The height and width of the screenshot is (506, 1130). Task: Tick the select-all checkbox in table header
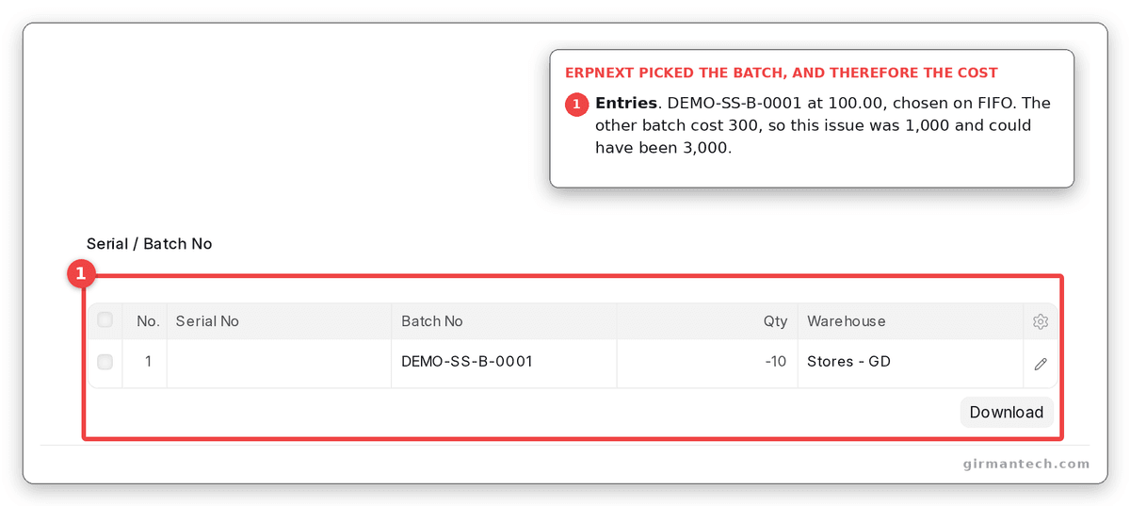pos(105,320)
